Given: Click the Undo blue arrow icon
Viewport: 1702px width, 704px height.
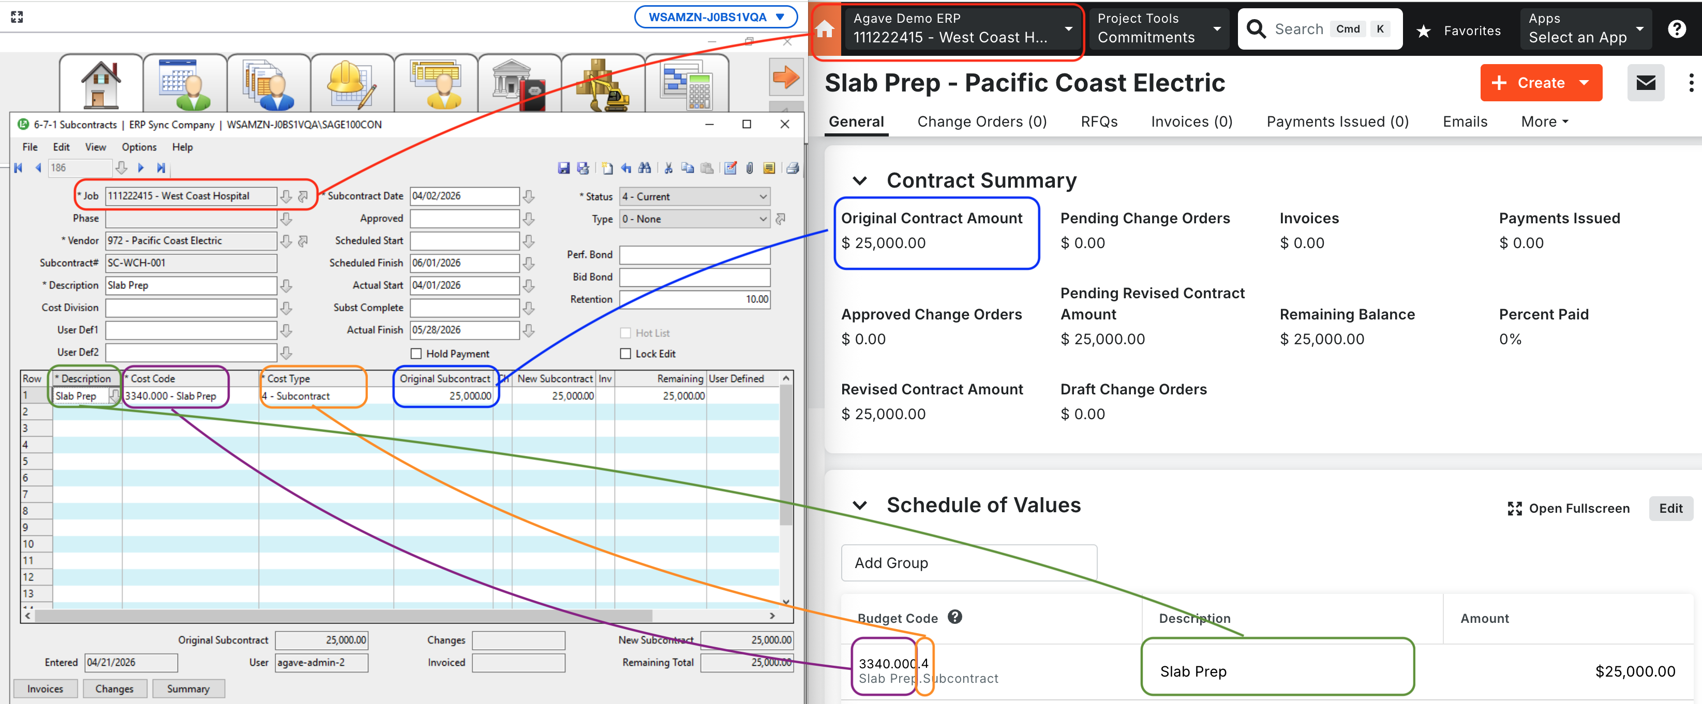Looking at the screenshot, I should 625,169.
